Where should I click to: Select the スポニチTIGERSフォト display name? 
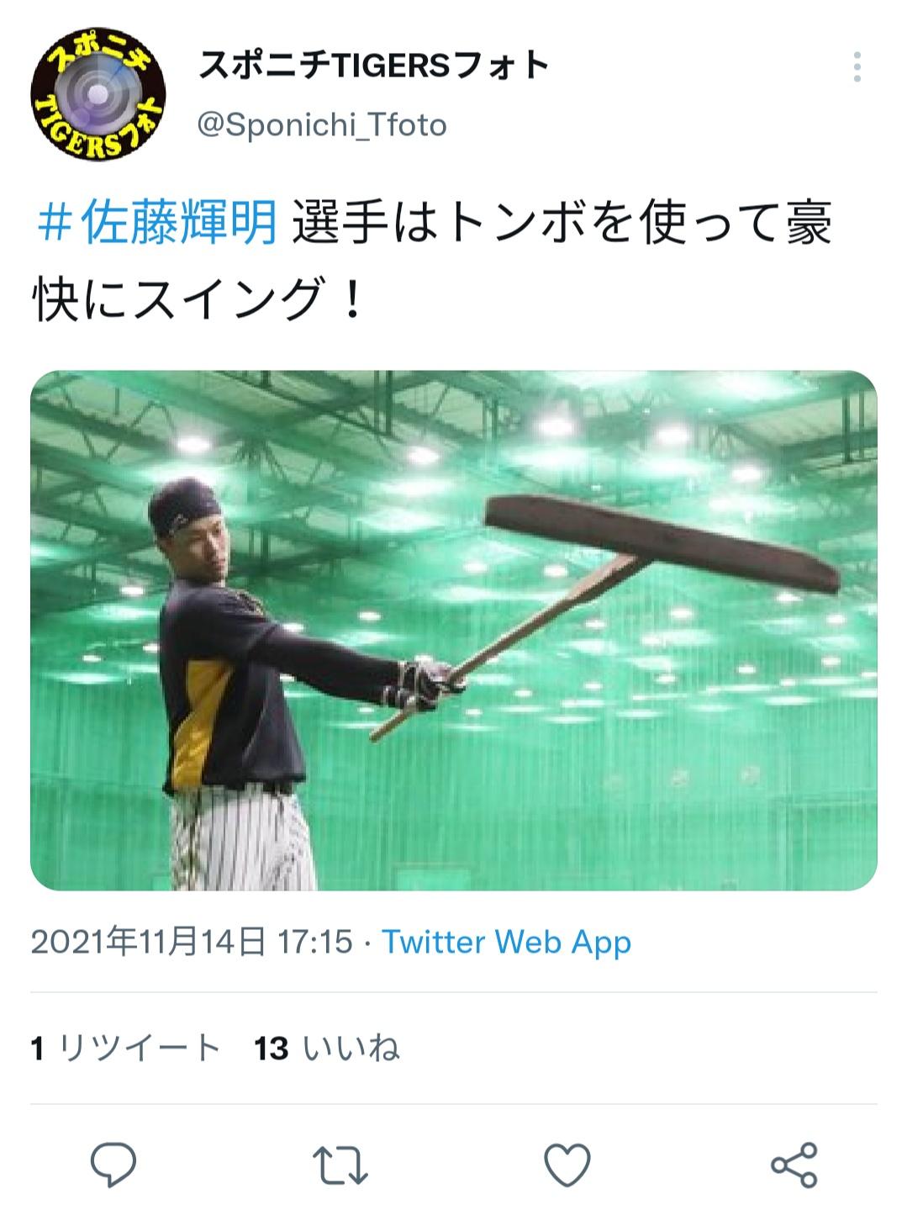374,65
